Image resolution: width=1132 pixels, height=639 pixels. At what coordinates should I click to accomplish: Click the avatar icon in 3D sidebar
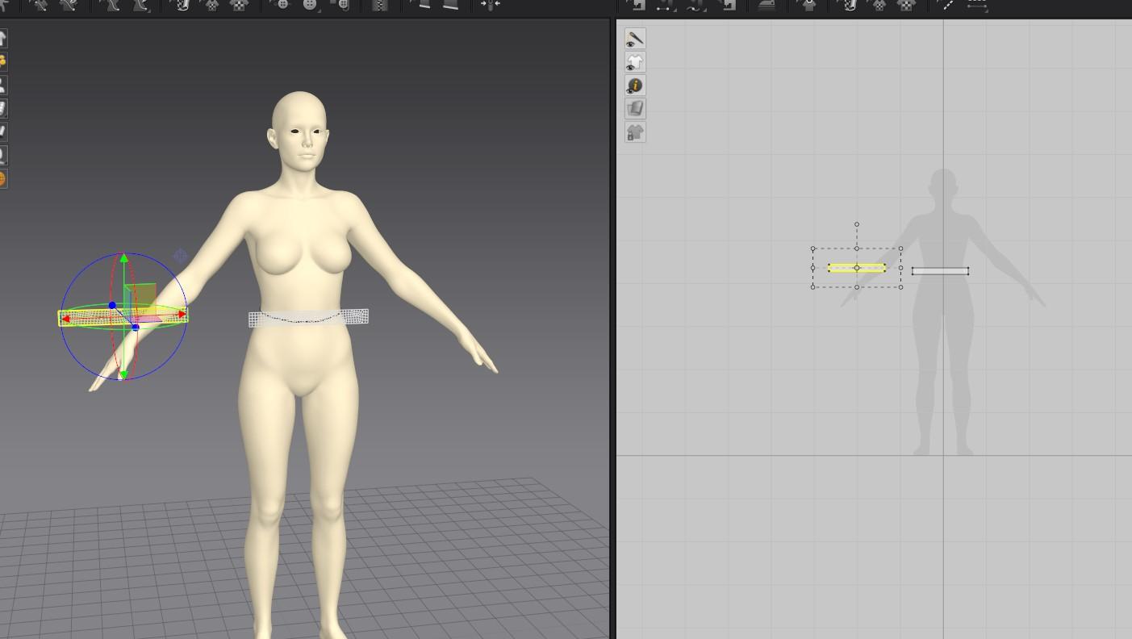click(x=3, y=85)
